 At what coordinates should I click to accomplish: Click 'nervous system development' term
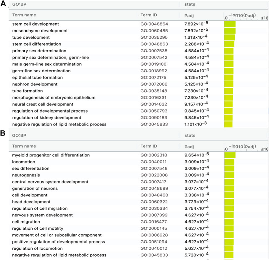tap(42, 215)
